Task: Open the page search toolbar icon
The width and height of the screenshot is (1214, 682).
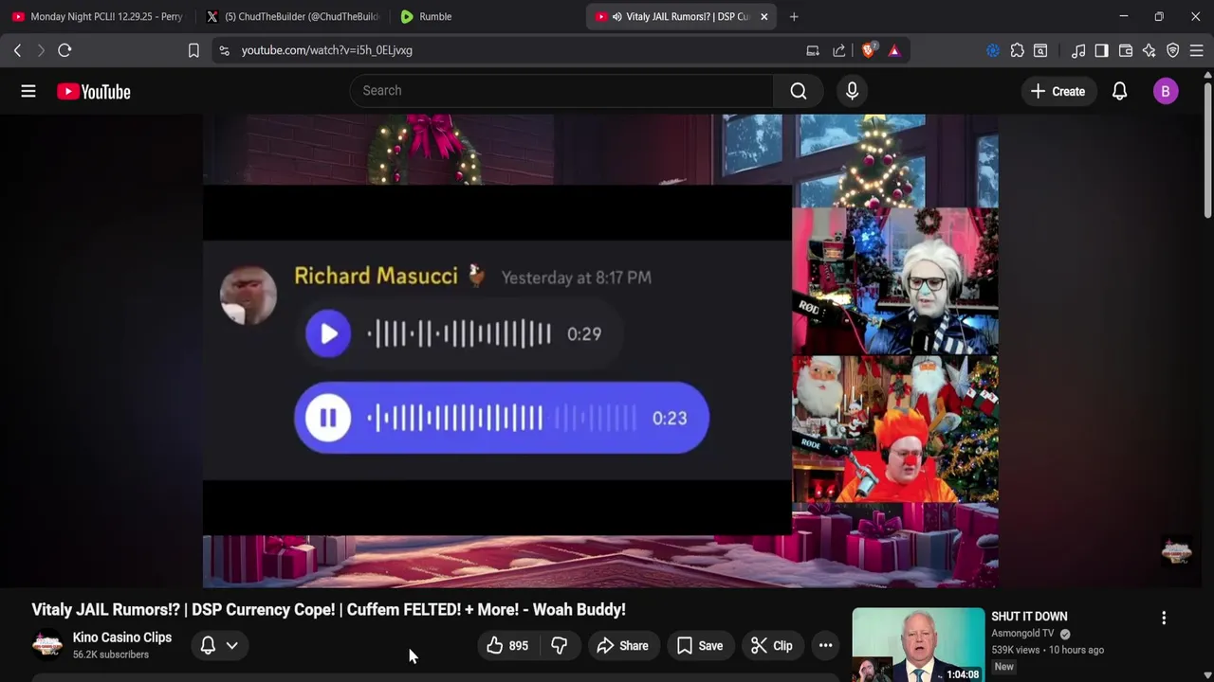Action: (x=1040, y=50)
